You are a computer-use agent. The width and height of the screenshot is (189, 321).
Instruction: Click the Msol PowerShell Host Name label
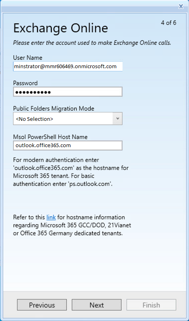[50, 137]
